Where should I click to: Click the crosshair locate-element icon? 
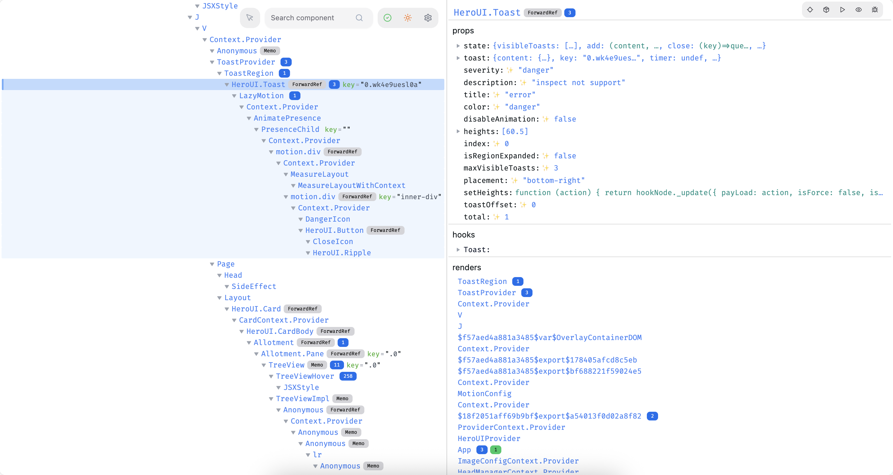coord(810,10)
